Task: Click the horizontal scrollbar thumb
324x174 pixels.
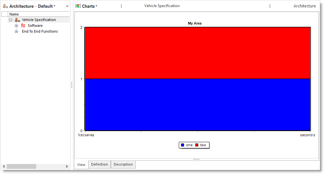Action: [22, 166]
